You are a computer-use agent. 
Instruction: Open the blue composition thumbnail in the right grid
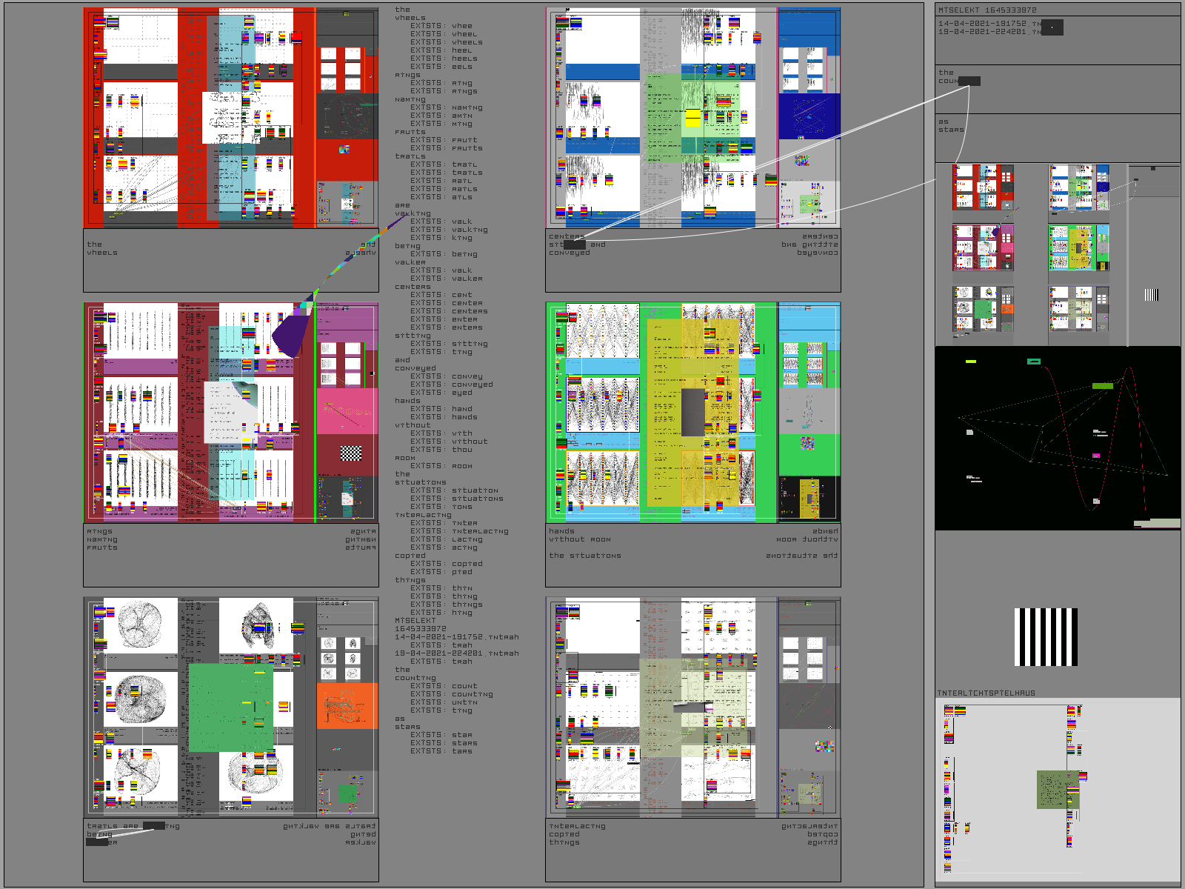[x=1078, y=187]
